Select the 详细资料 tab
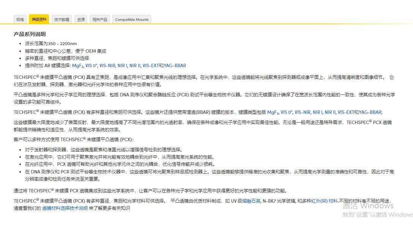The image size is (413, 225). coord(39,19)
